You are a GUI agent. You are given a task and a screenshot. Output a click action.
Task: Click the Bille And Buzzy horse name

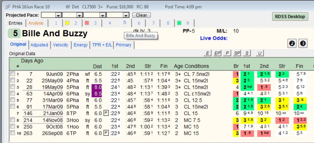click(x=55, y=34)
